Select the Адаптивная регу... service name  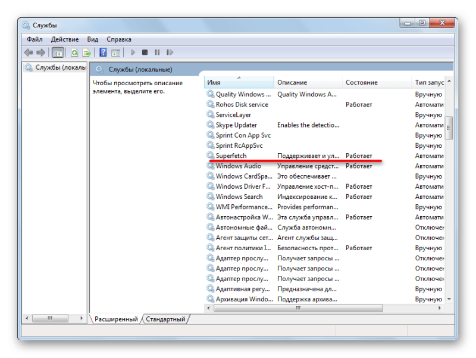243,289
